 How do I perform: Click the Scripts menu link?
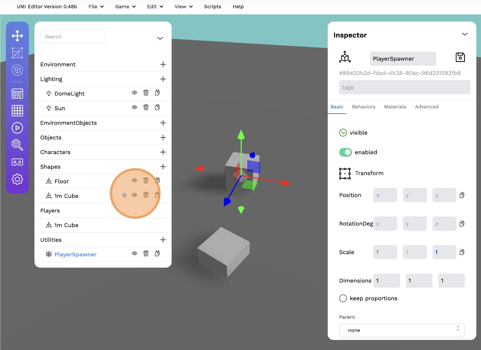pos(213,6)
